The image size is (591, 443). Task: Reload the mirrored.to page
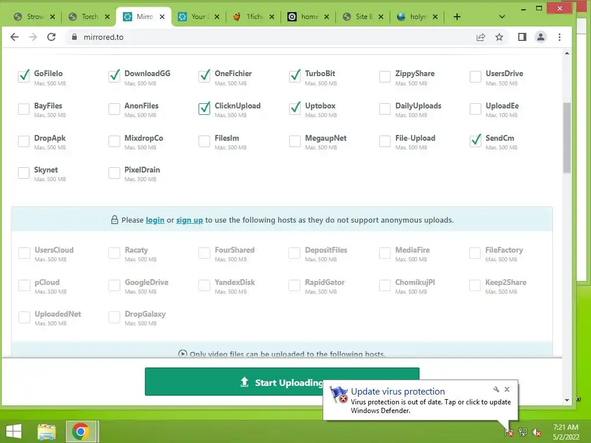tap(51, 37)
